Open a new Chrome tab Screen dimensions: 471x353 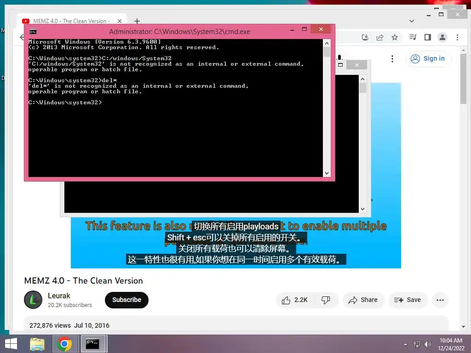[137, 21]
